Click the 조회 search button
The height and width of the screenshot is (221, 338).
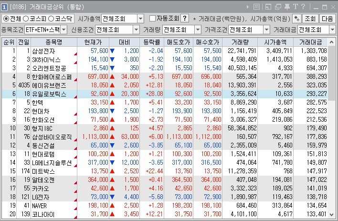[310, 19]
